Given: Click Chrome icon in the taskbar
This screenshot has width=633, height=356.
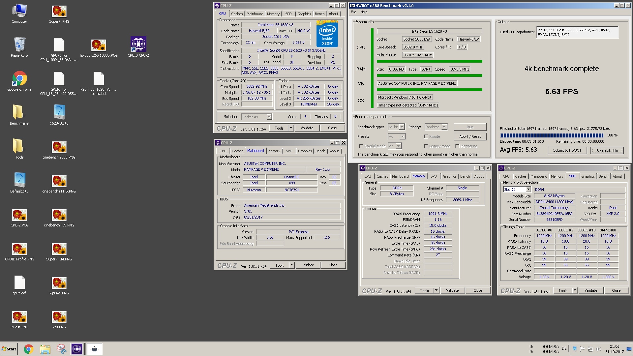Looking at the screenshot, I should point(28,349).
